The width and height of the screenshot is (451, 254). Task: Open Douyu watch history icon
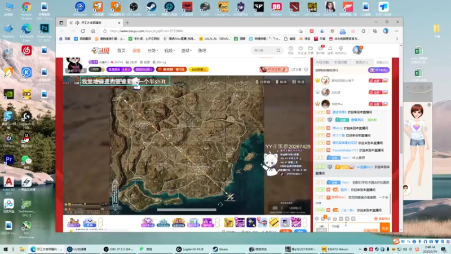tap(291, 50)
